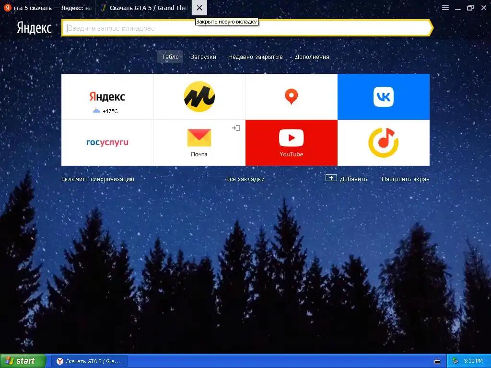Click the address and search input field
The height and width of the screenshot is (368, 491).
[x=247, y=28]
